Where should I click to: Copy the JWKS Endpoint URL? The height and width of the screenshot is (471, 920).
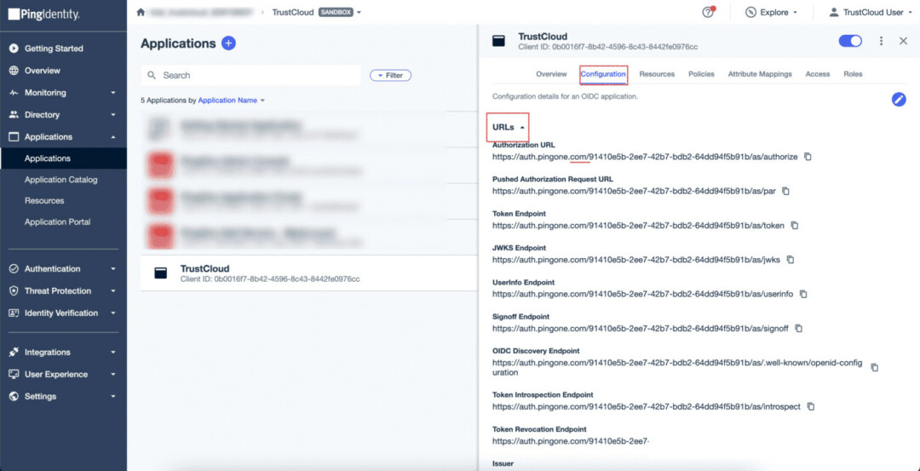click(791, 259)
